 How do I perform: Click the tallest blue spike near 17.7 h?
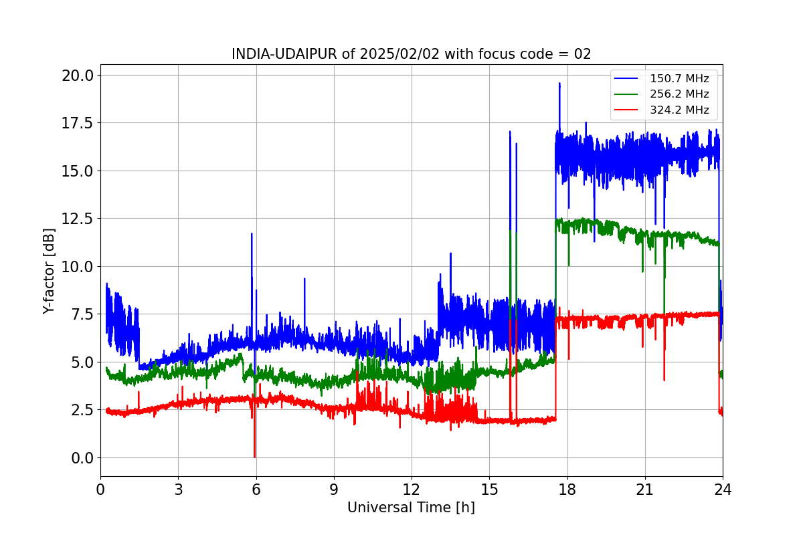pos(559,84)
